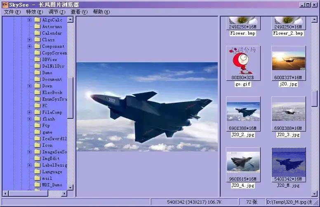
Task: Click the folder tree vertical scrollbar thumb
Action: point(70,98)
